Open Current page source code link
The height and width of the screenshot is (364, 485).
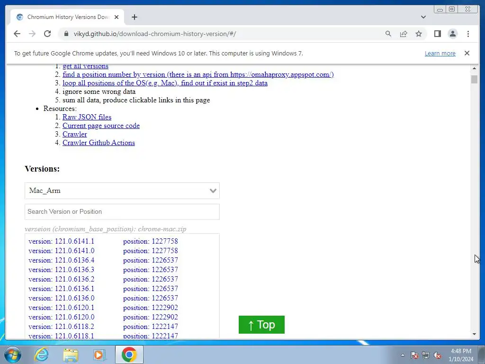tap(101, 126)
